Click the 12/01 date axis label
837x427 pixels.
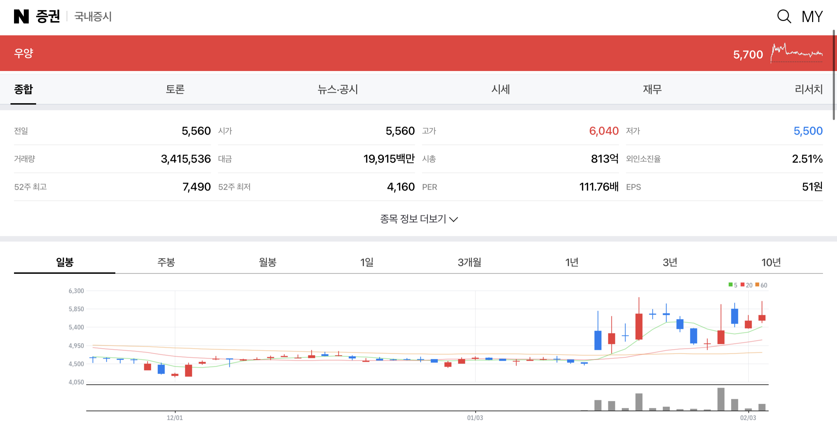175,418
